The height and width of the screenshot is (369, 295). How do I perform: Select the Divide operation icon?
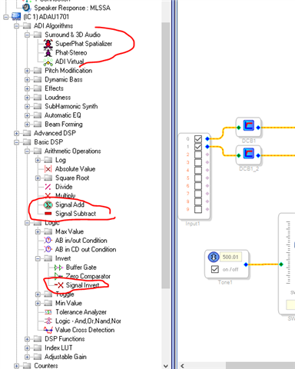(48, 187)
